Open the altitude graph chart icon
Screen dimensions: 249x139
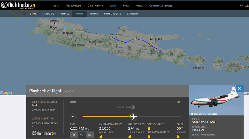[90, 135]
